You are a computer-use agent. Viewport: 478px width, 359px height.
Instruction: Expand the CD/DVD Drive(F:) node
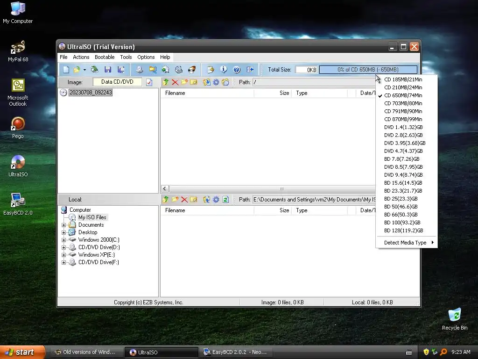point(63,262)
